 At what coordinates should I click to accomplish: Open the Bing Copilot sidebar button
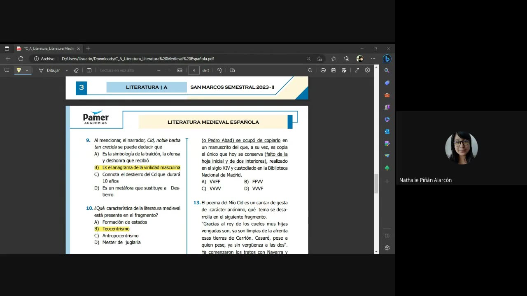pos(387,59)
